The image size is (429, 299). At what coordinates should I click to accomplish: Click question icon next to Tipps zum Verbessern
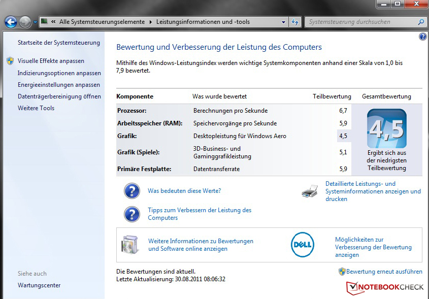pos(132,214)
